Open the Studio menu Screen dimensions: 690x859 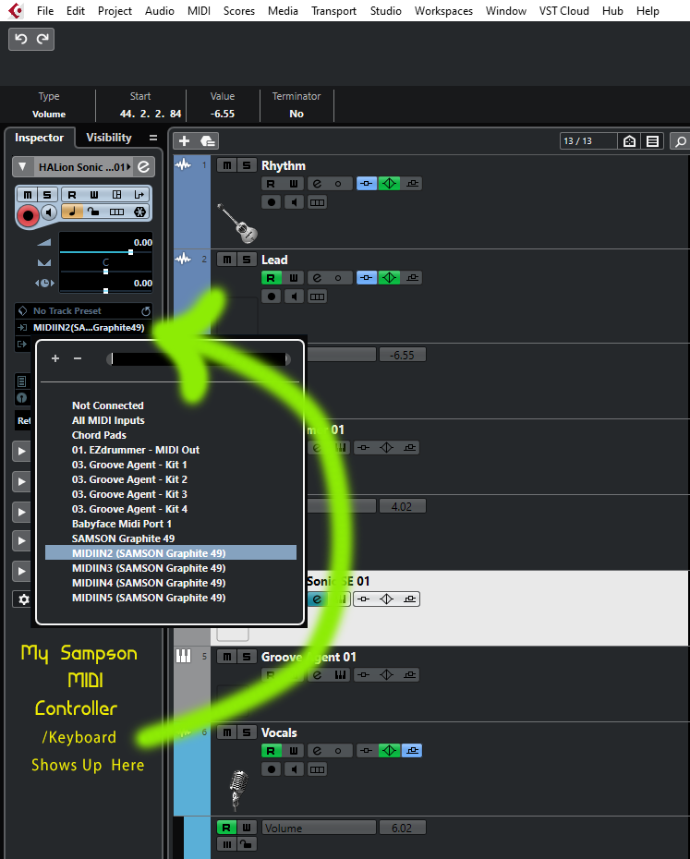(385, 11)
